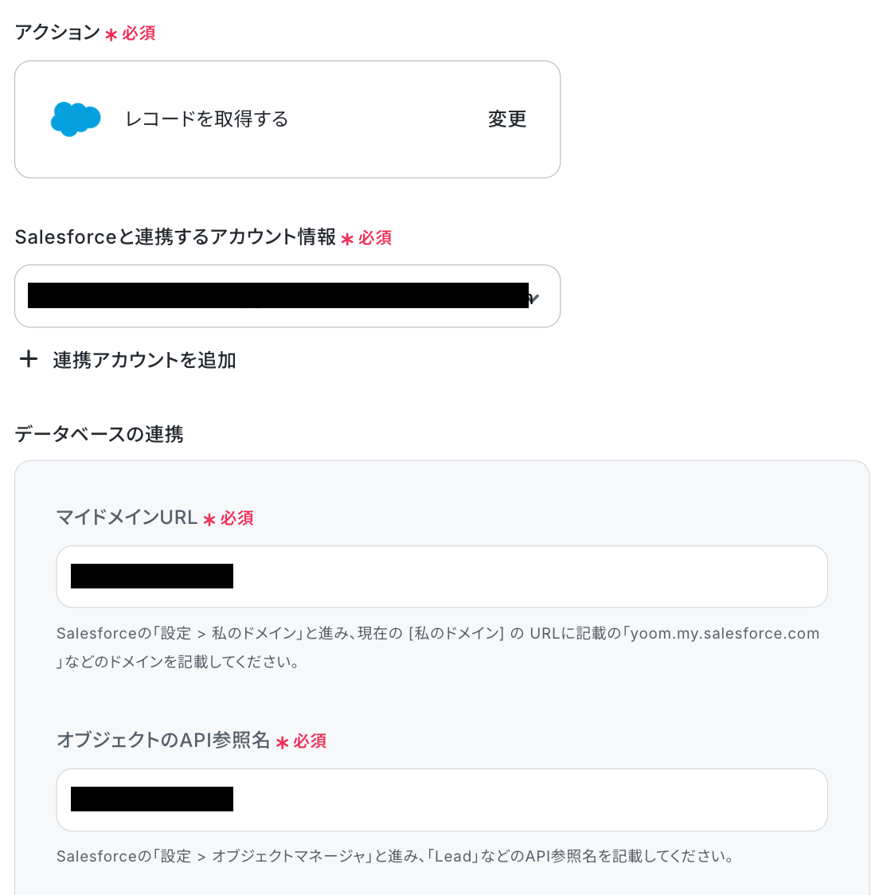Image resolution: width=887 pixels, height=895 pixels.
Task: Click the Salesforce cloud logo icon
Action: pyautogui.click(x=76, y=119)
